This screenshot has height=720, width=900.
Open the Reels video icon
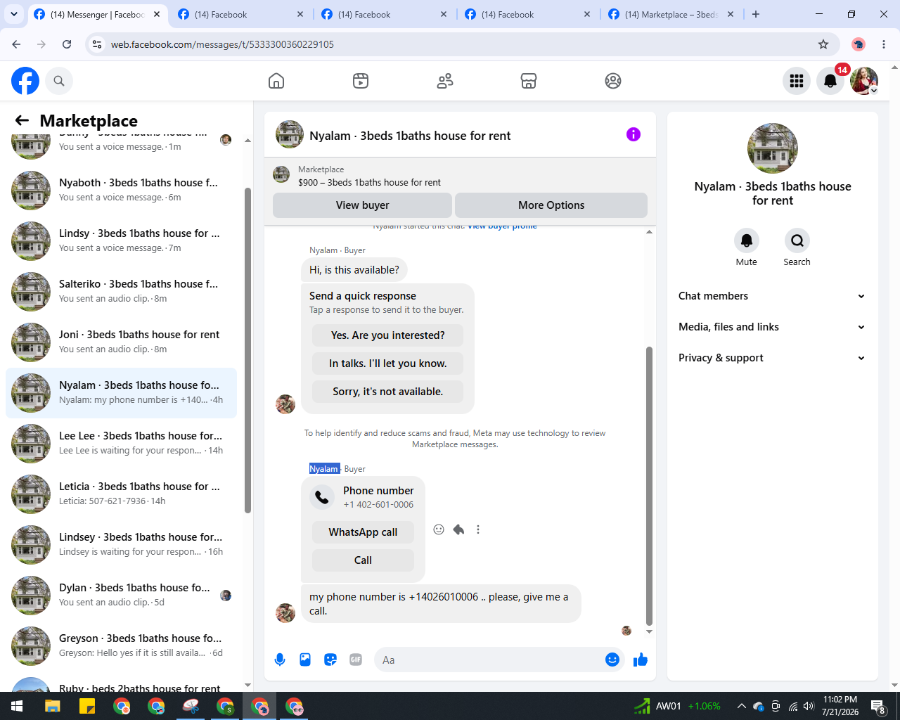361,81
